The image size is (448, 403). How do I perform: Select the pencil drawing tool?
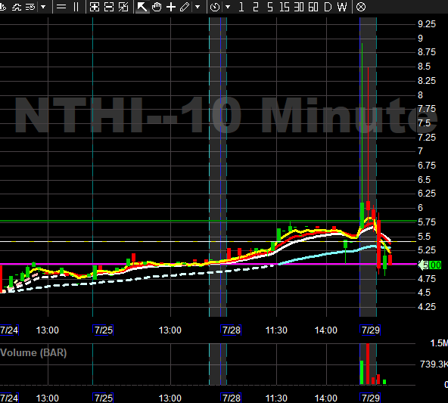[x=185, y=7]
